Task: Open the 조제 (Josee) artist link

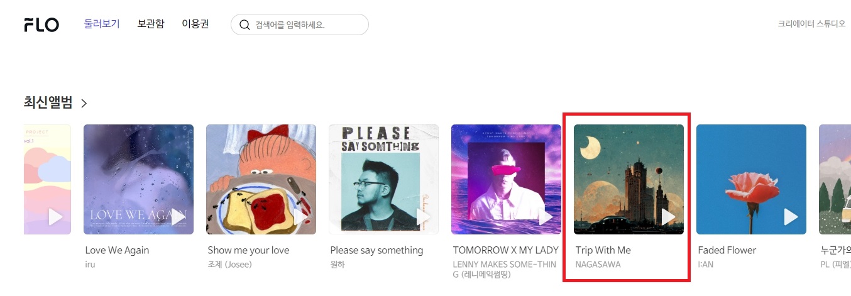Action: pos(229,265)
